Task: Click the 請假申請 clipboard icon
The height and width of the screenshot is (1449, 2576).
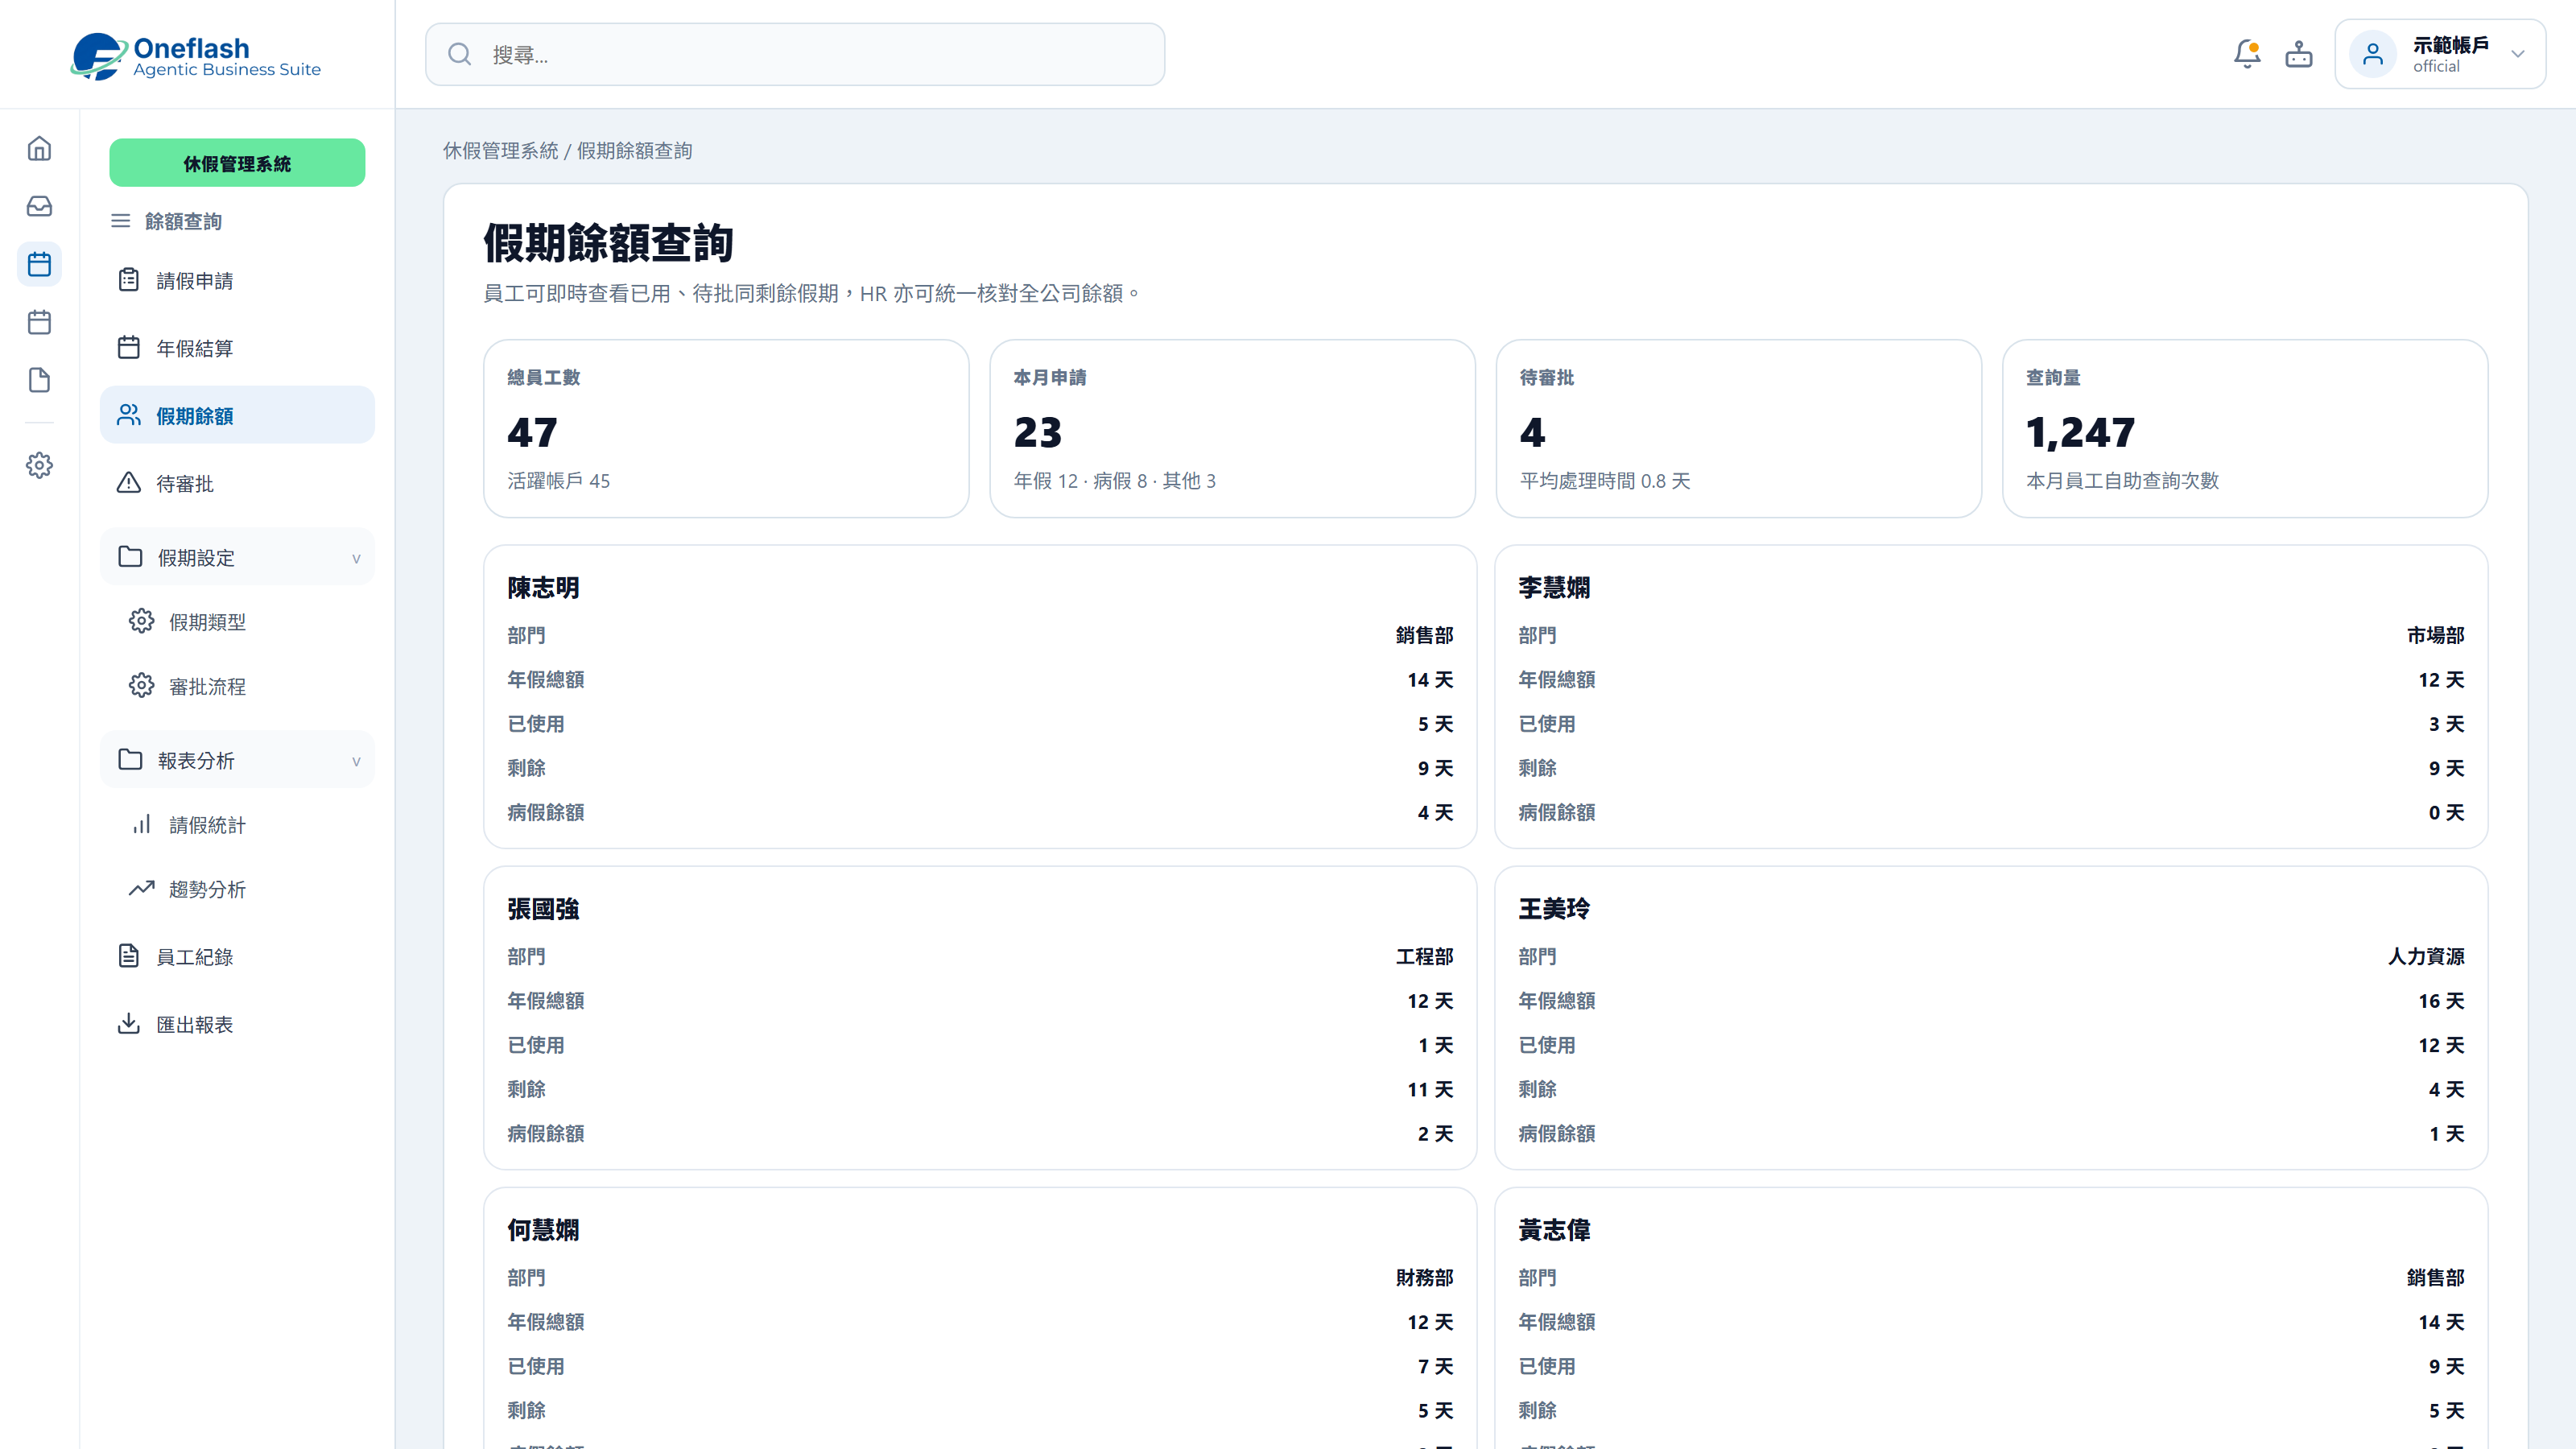Action: 129,280
